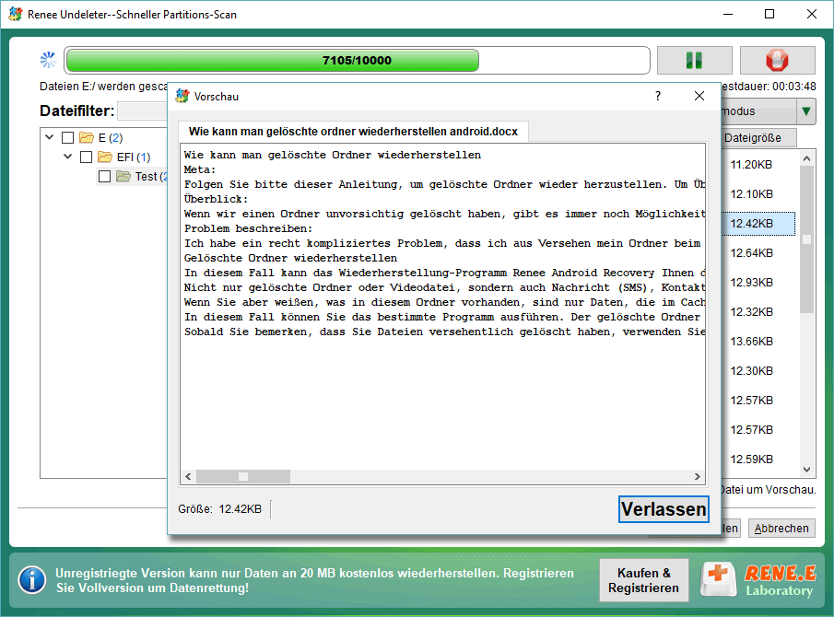Select the 13.66KB file row
Screen dimensions: 834x617
[x=758, y=341]
